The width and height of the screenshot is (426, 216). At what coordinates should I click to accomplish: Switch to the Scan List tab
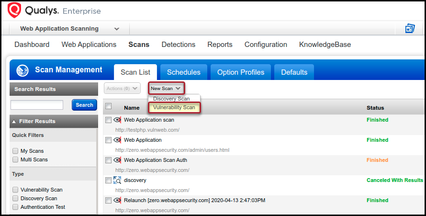coord(135,72)
